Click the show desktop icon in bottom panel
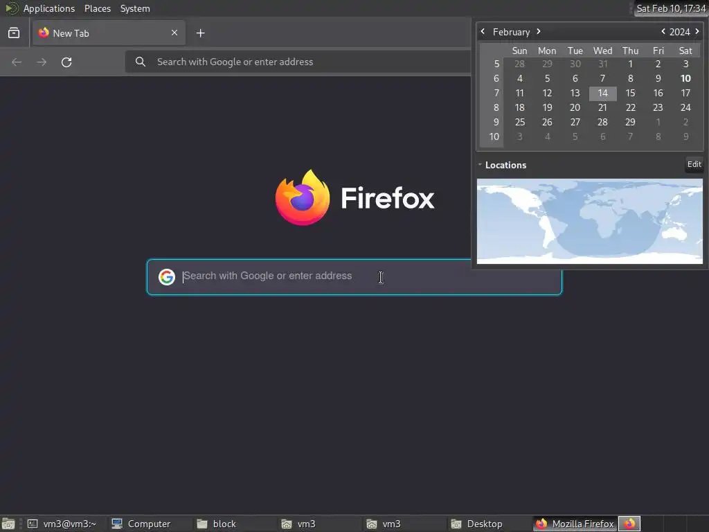This screenshot has height=532, width=709. (8, 524)
